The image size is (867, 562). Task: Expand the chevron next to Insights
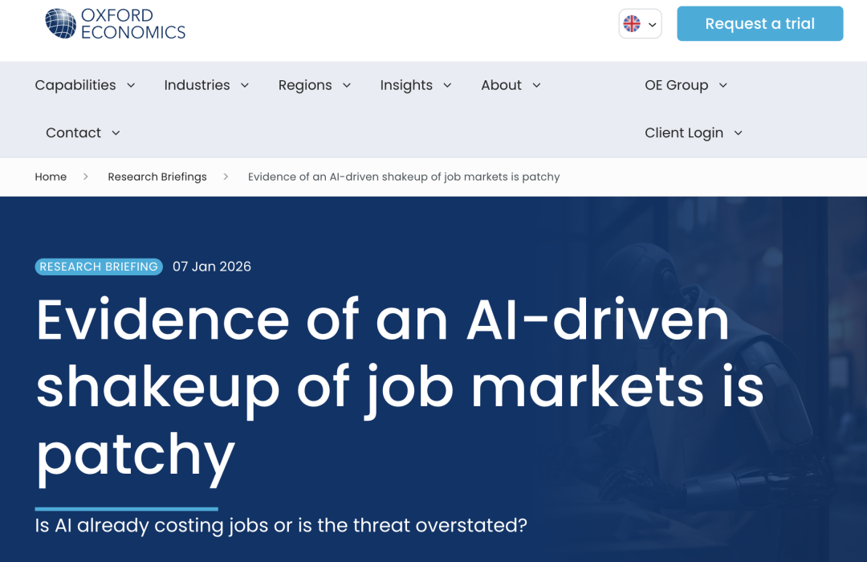coord(447,85)
